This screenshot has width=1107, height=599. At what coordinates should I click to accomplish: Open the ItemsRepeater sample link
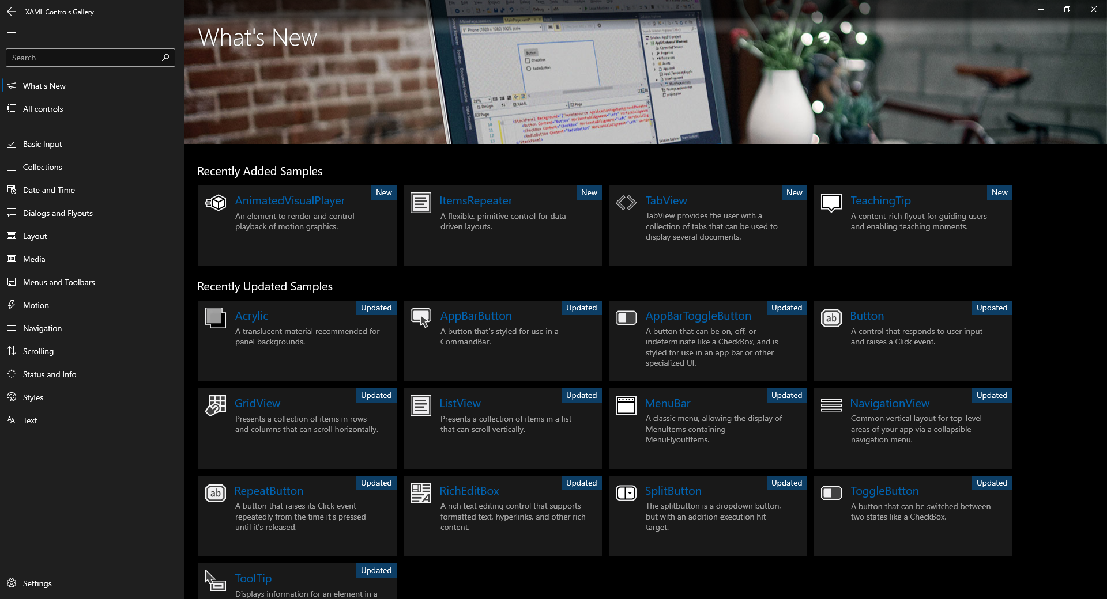tap(476, 200)
